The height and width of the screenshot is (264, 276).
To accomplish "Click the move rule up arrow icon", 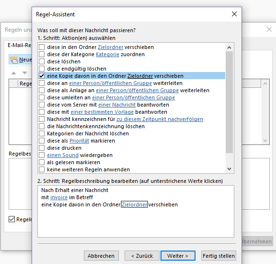I will pyautogui.click(x=14, y=73).
